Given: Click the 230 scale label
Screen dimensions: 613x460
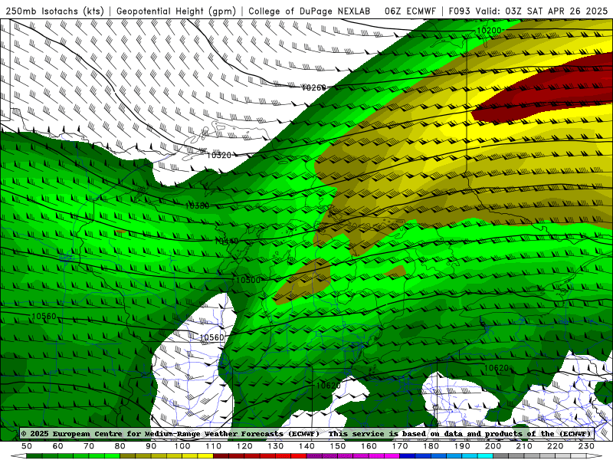Looking at the screenshot, I should (586, 446).
